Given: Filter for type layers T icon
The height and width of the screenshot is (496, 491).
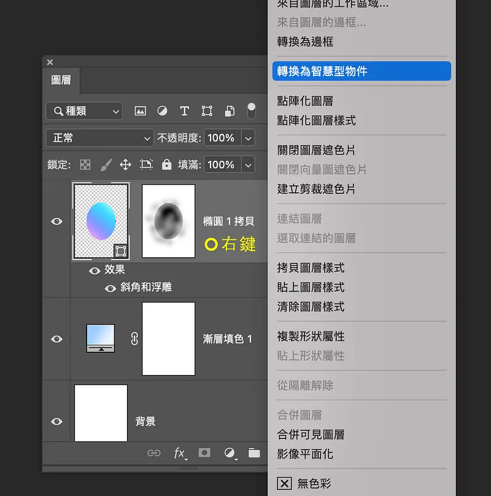Looking at the screenshot, I should (185, 111).
